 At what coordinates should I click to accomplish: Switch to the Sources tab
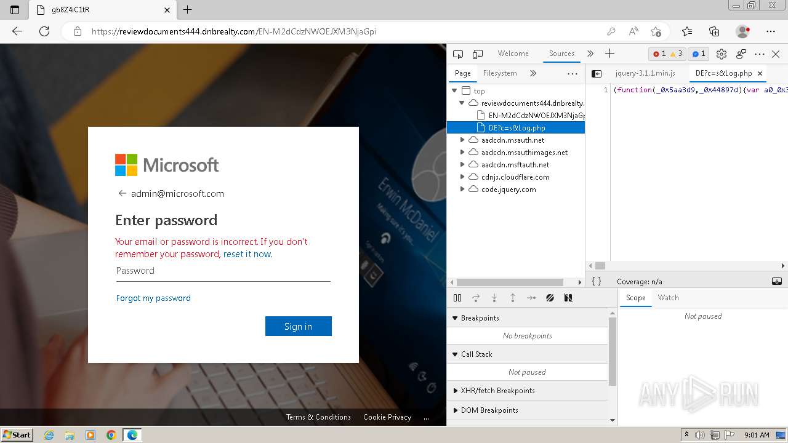[561, 54]
